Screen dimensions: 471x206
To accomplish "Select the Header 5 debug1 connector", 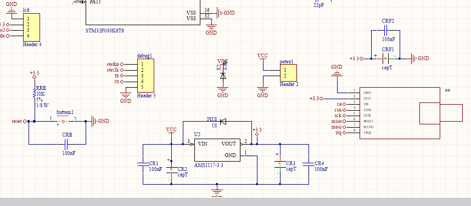I will coord(145,75).
